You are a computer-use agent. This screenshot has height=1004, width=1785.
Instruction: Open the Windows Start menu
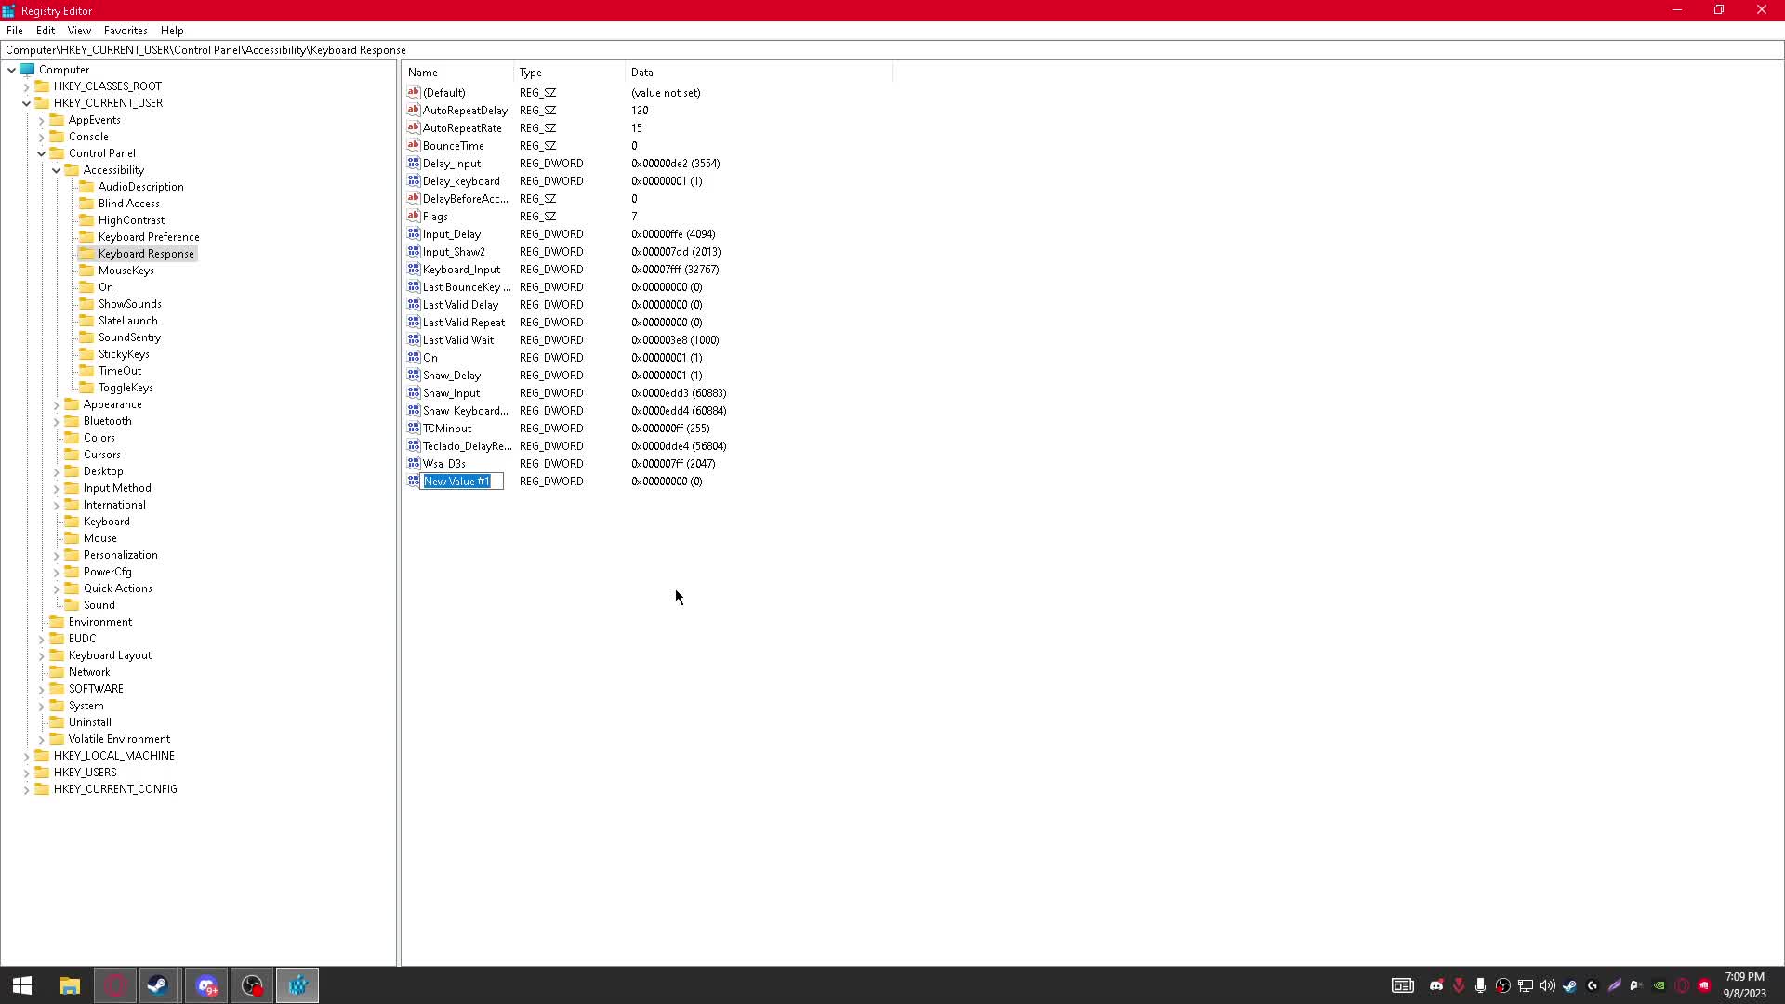point(22,985)
